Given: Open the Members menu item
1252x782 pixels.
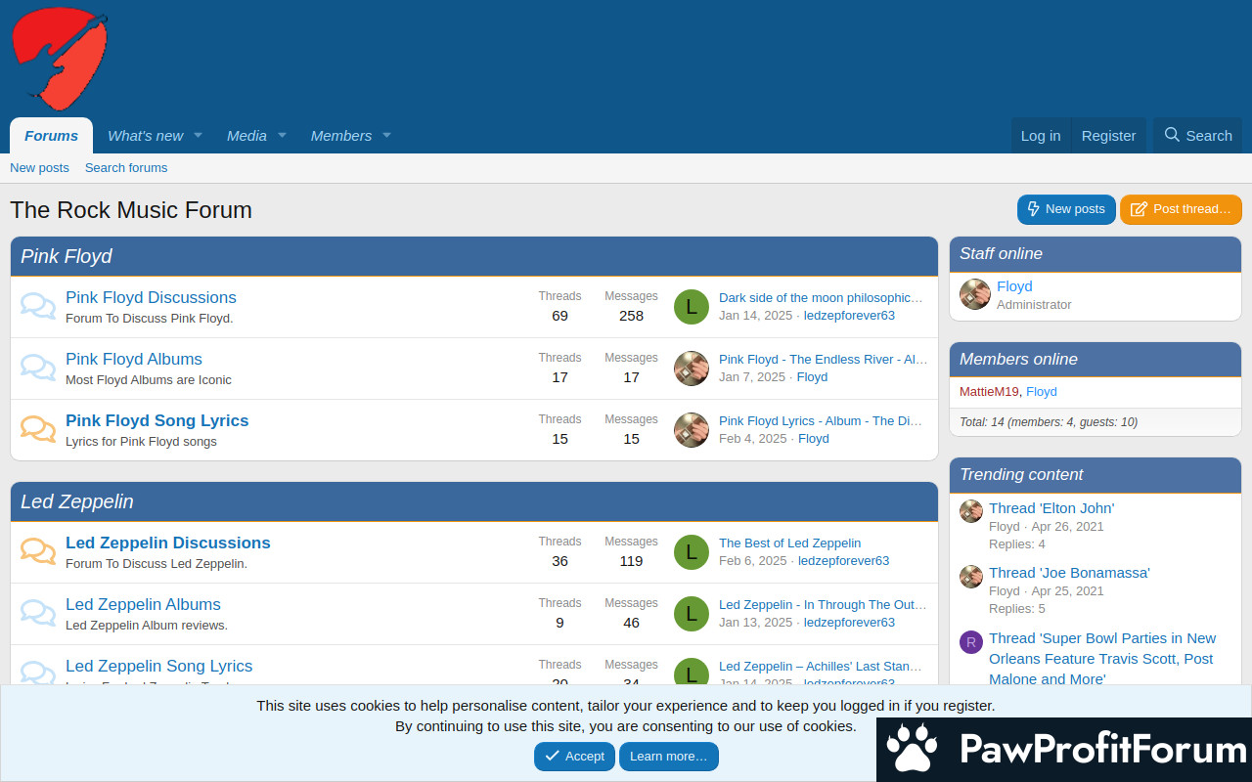Looking at the screenshot, I should [x=341, y=136].
